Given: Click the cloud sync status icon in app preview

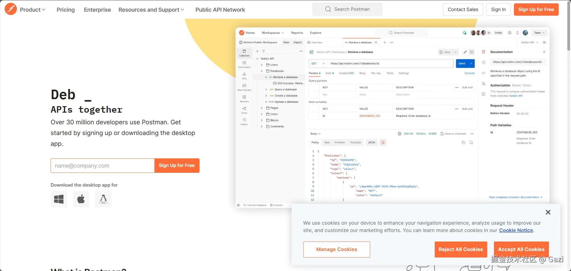Looking at the screenshot, I should tap(464, 33).
